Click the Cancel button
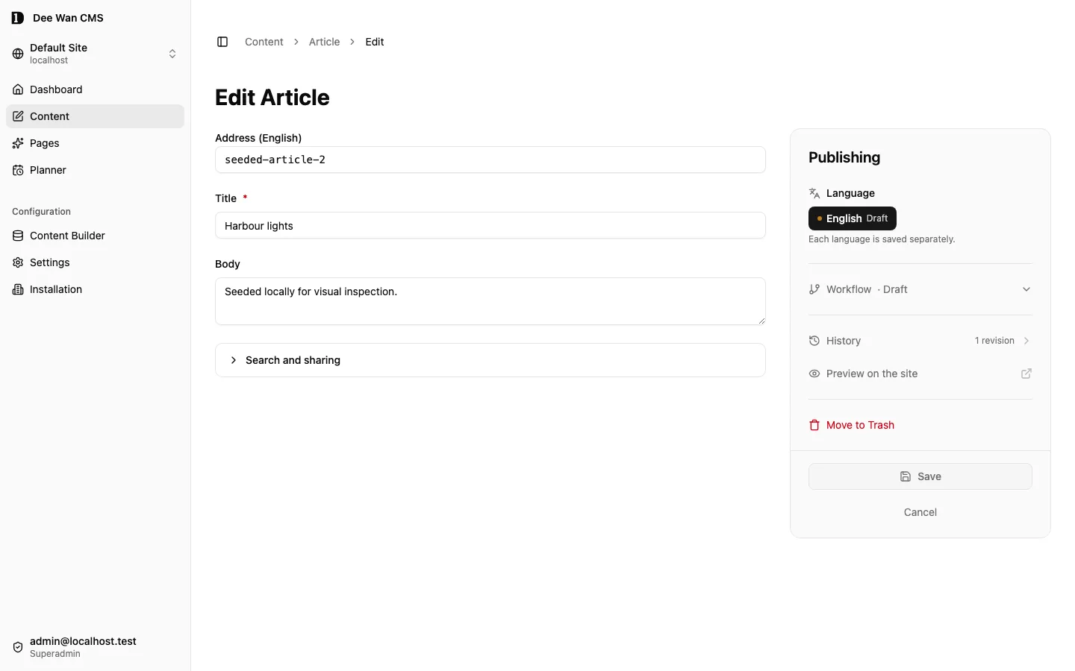The height and width of the screenshot is (671, 1075). 920,512
